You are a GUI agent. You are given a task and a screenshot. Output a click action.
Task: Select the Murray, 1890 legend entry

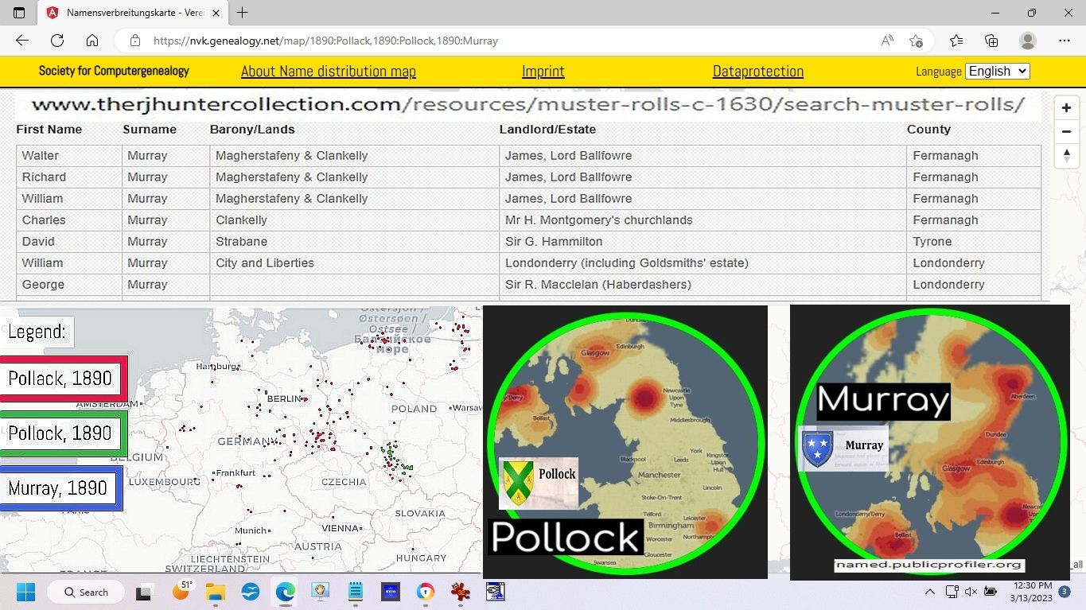tap(61, 488)
